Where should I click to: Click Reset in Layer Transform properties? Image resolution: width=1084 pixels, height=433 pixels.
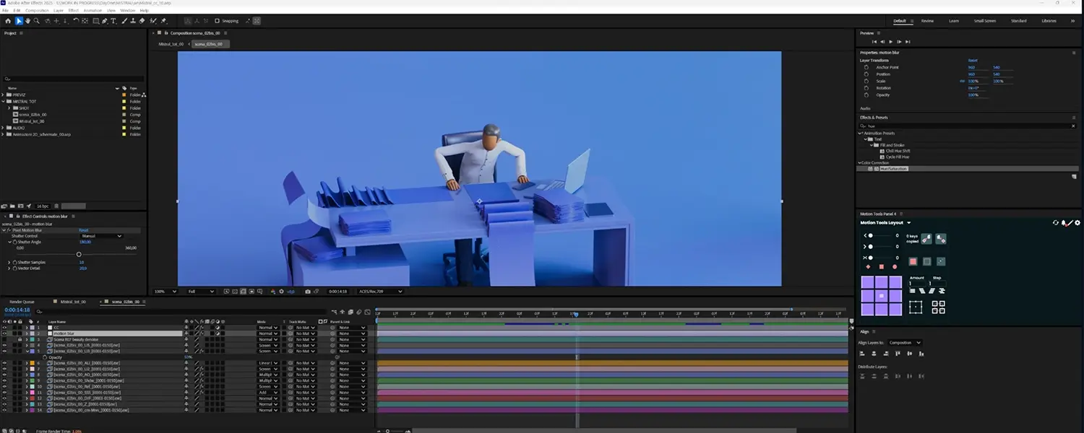tap(973, 61)
